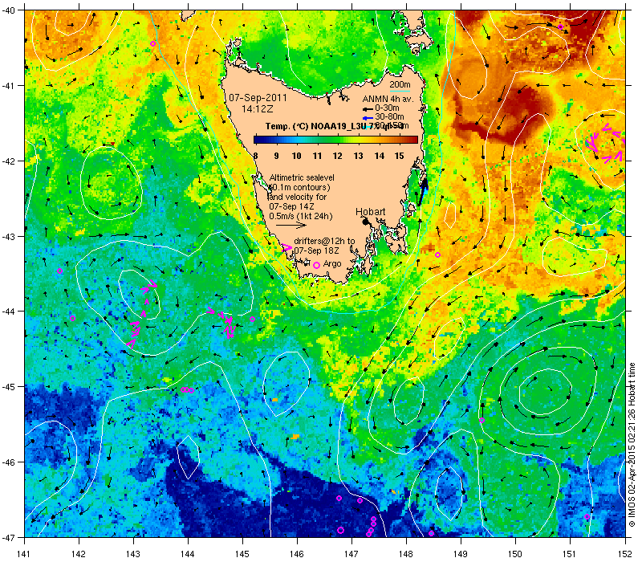Click the Argo float marker near 149.4E 45.4S
Screen dimensions: 642x562
482,420
